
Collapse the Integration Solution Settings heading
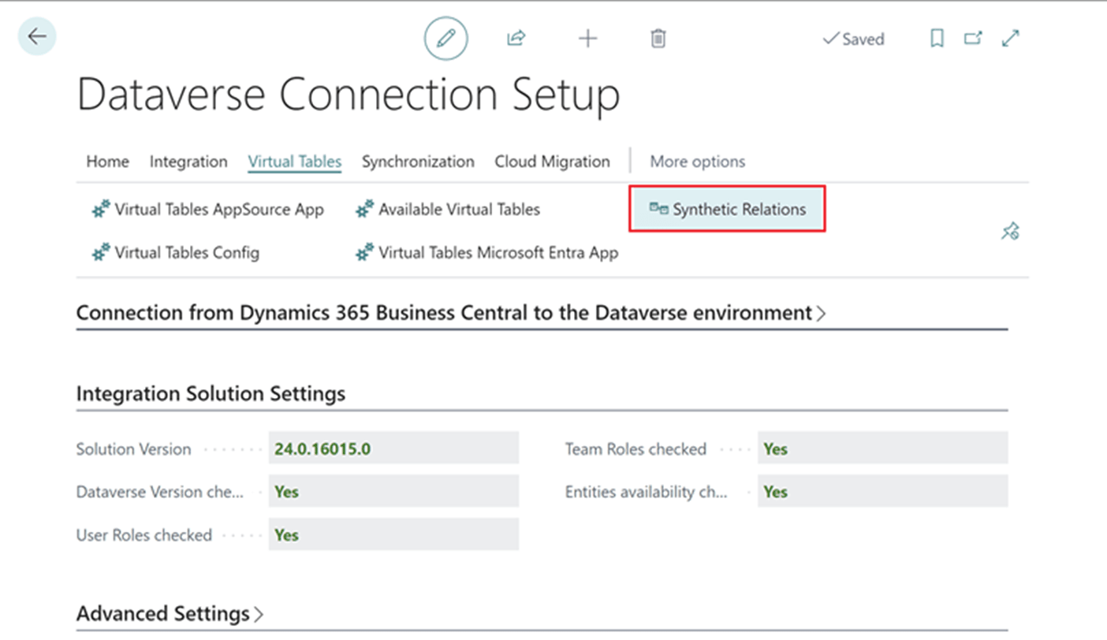coord(211,393)
